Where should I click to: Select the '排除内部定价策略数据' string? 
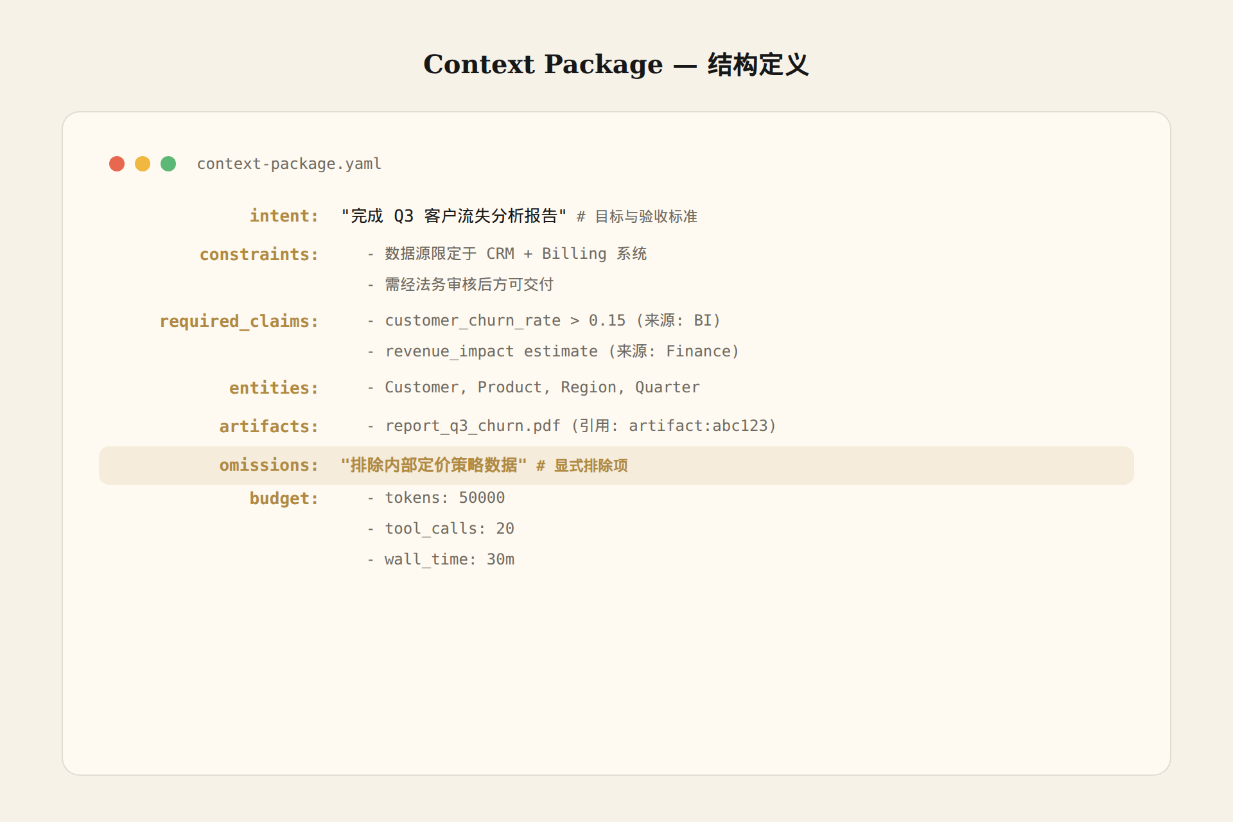click(x=434, y=465)
